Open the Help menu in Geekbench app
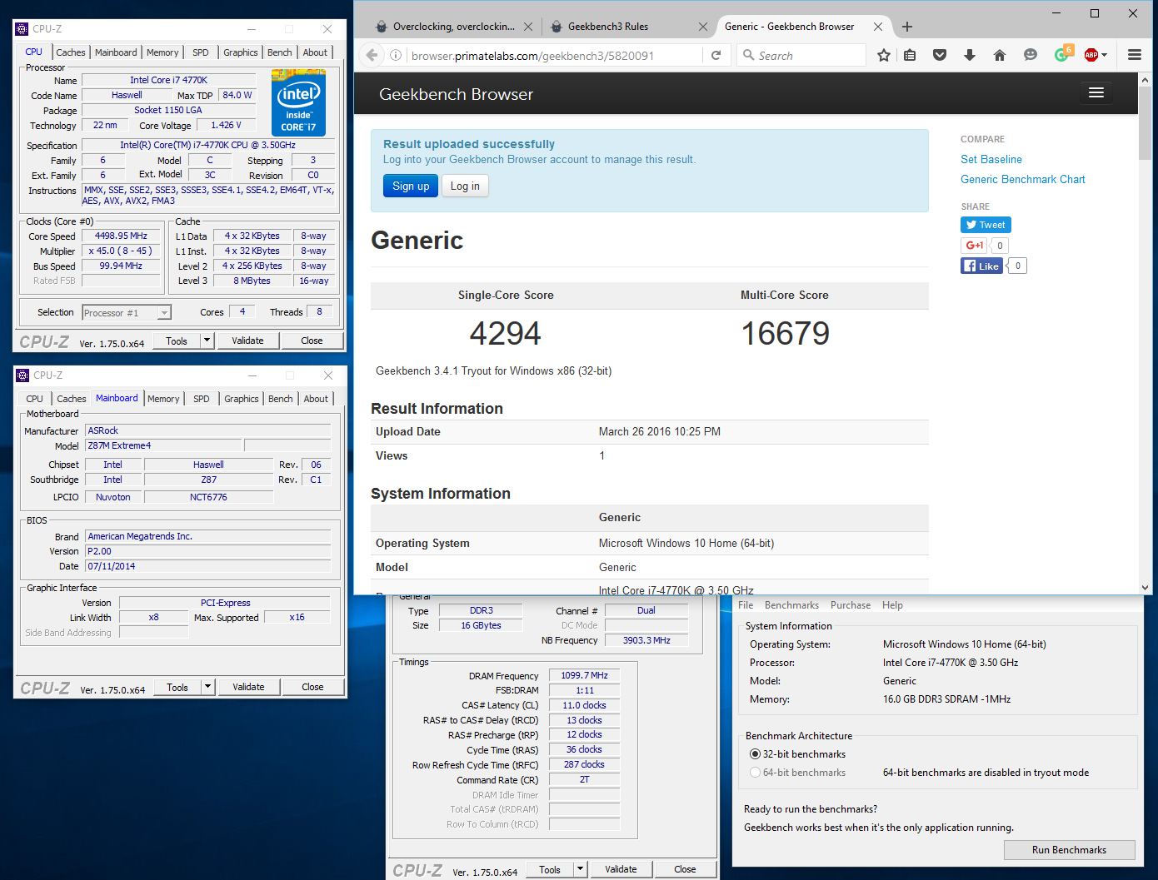Viewport: 1158px width, 880px height. point(892,605)
